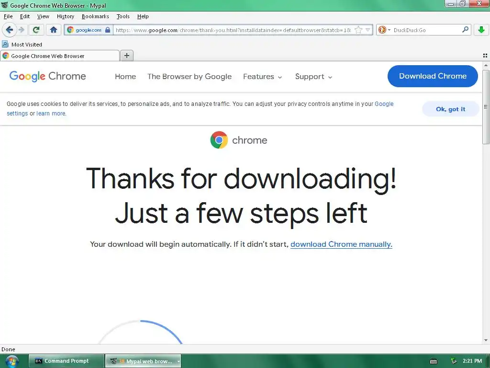Open downloads with the green arrow
490x368 pixels.
pyautogui.click(x=481, y=30)
